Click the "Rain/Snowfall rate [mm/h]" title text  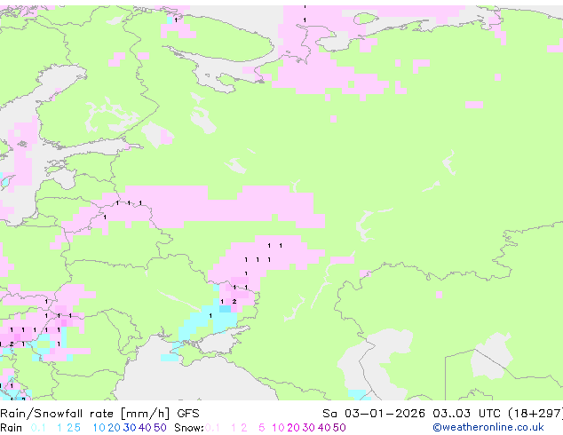click(x=84, y=414)
